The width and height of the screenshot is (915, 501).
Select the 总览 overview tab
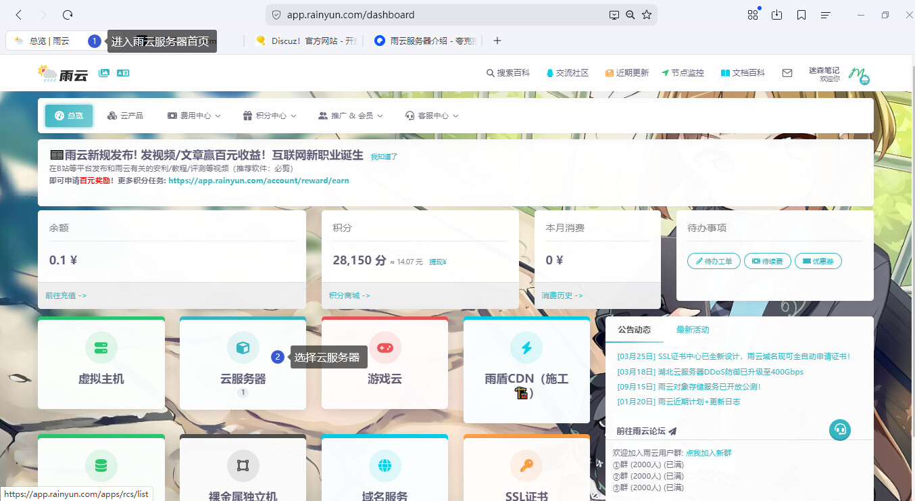(69, 116)
